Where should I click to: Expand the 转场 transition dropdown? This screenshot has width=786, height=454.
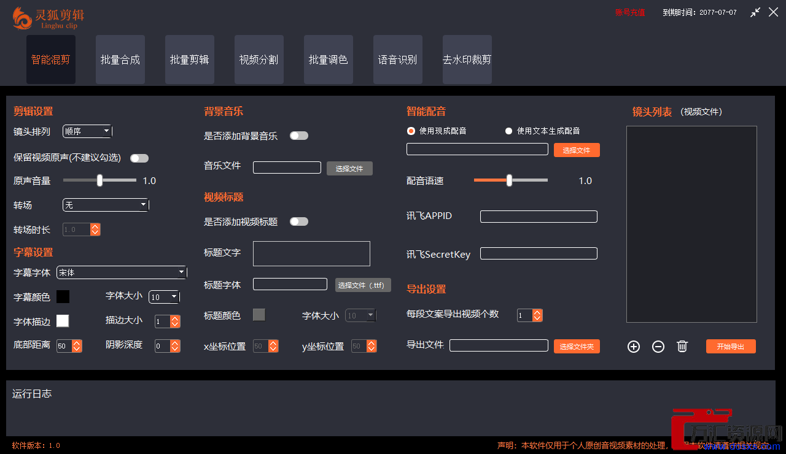pyautogui.click(x=106, y=205)
